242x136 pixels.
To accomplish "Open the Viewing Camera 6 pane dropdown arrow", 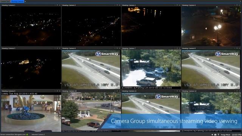I will point(115,48).
